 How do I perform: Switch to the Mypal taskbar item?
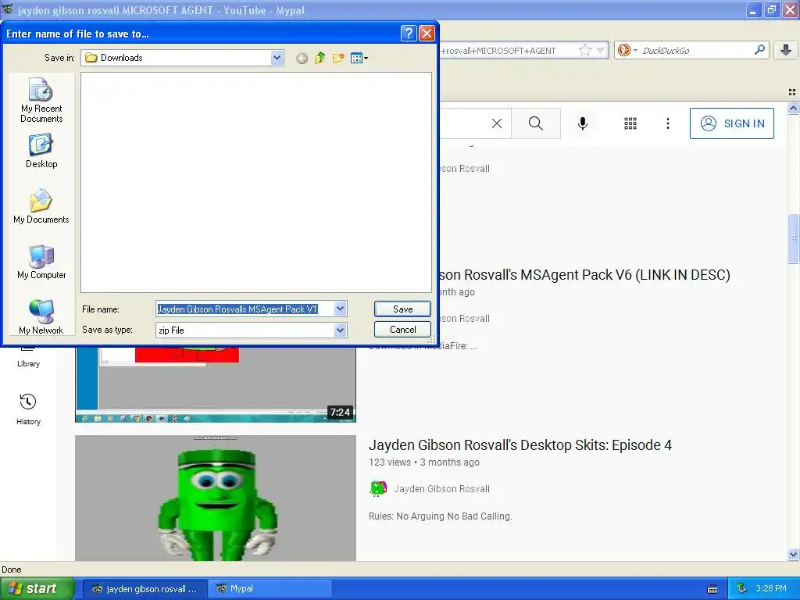coord(270,589)
